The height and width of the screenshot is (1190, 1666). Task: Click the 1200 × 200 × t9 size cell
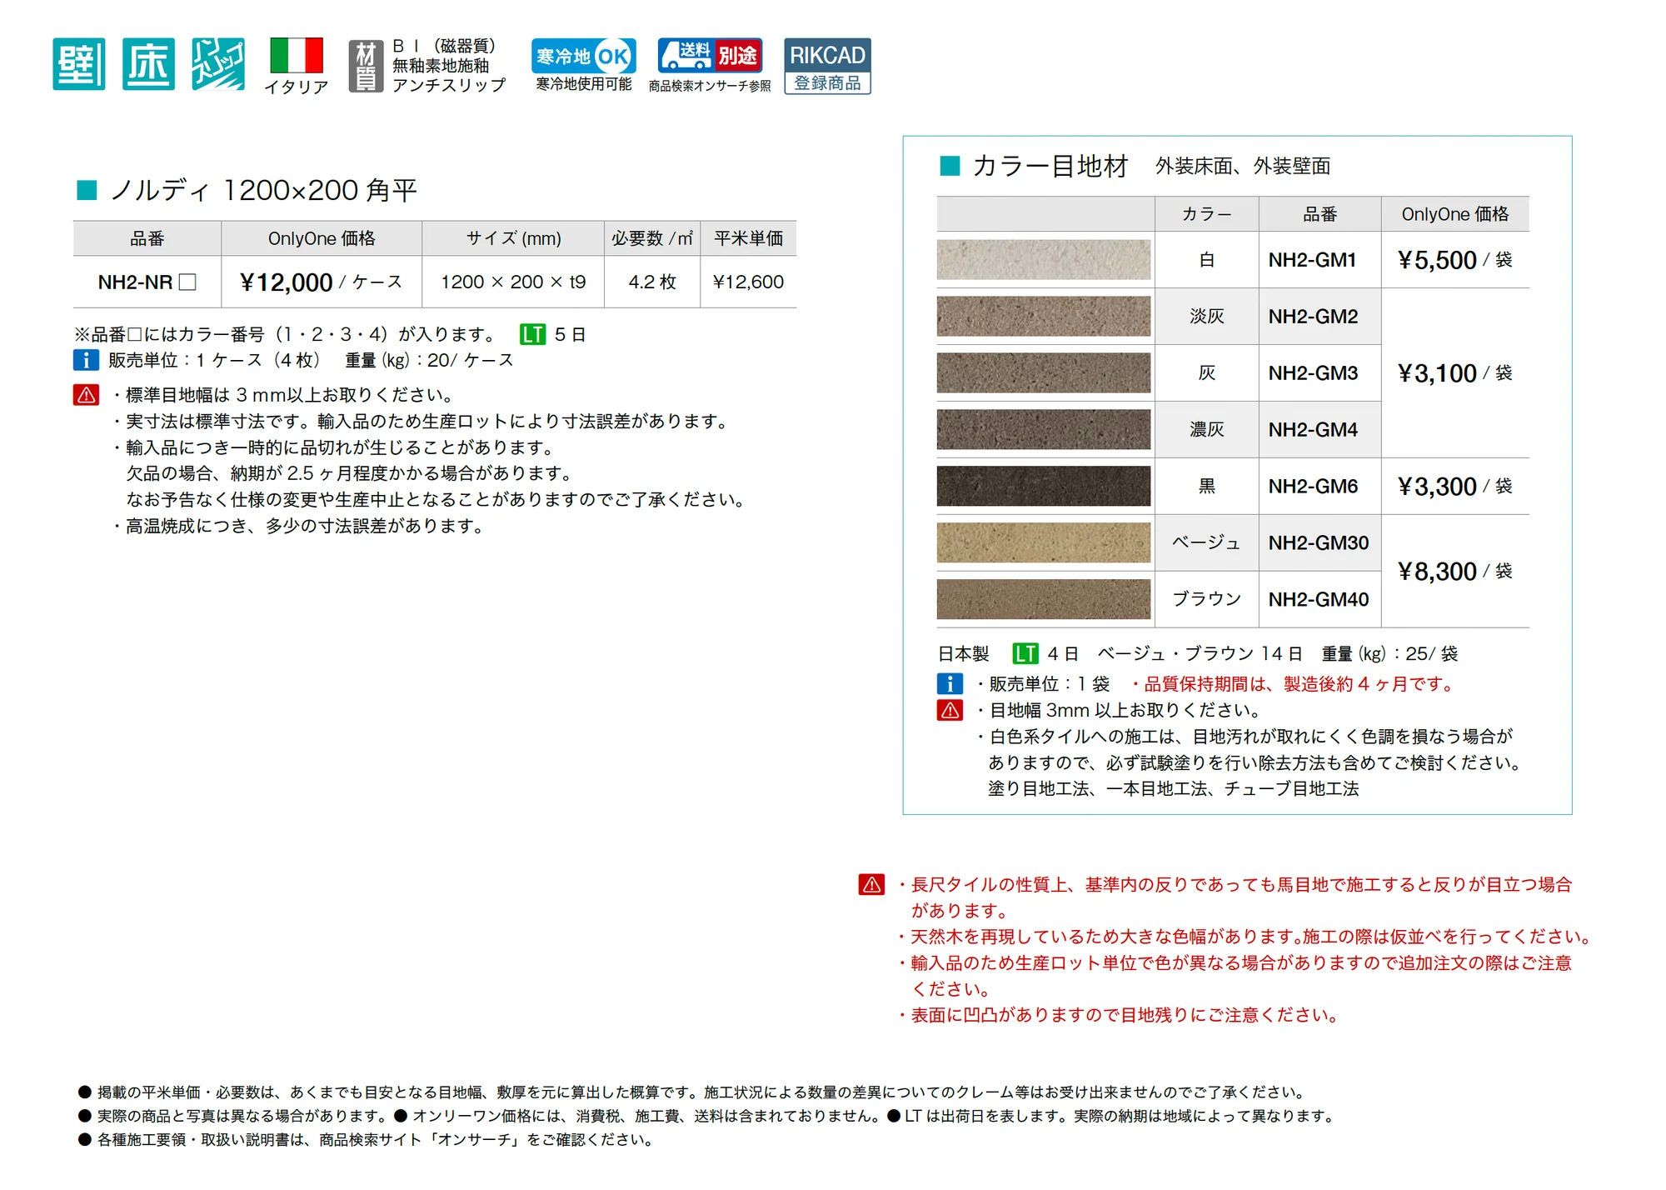click(x=513, y=282)
